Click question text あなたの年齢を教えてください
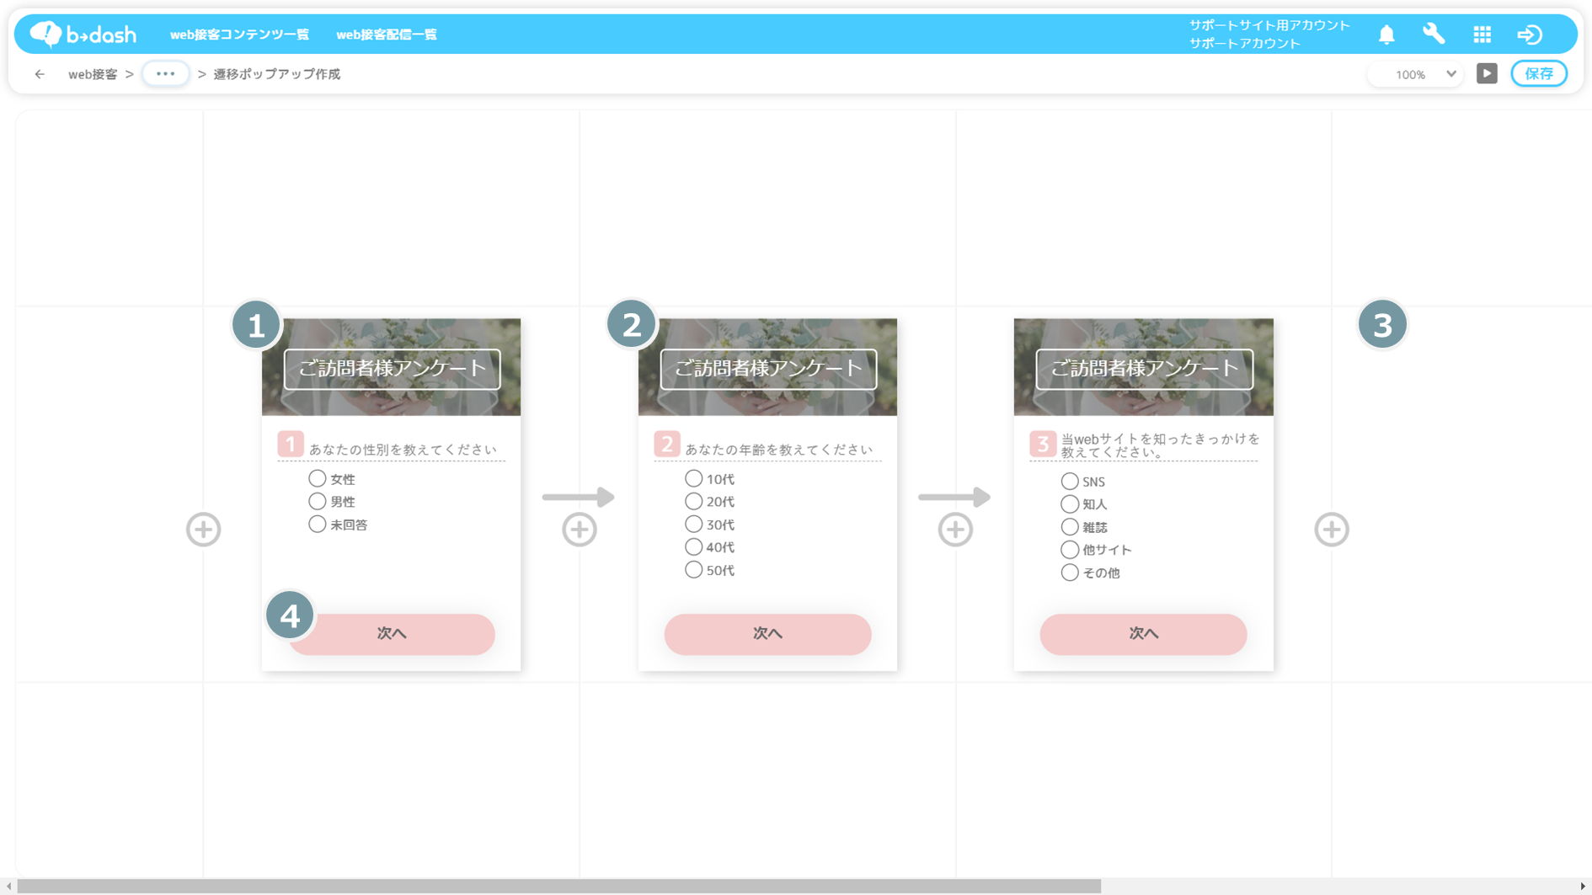Viewport: 1592px width, 895px height. point(779,450)
